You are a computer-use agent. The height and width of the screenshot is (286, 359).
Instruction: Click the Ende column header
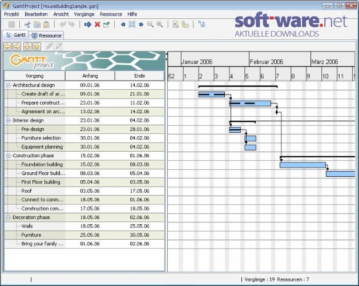(140, 76)
